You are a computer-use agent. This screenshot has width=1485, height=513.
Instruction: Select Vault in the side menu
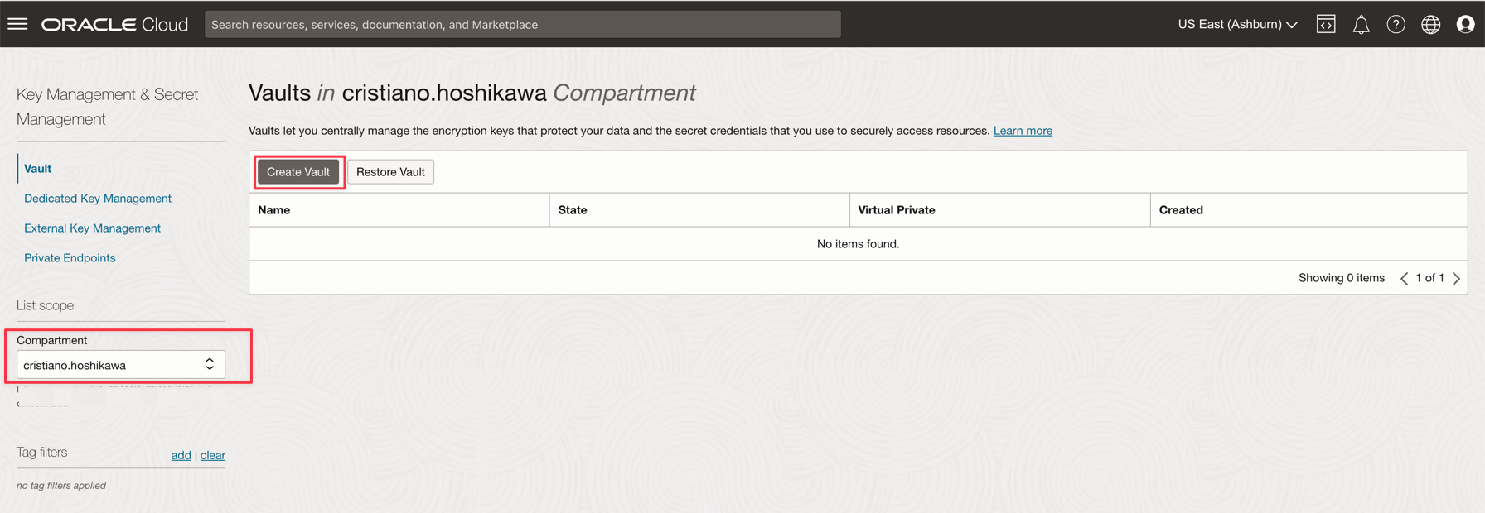tap(37, 169)
